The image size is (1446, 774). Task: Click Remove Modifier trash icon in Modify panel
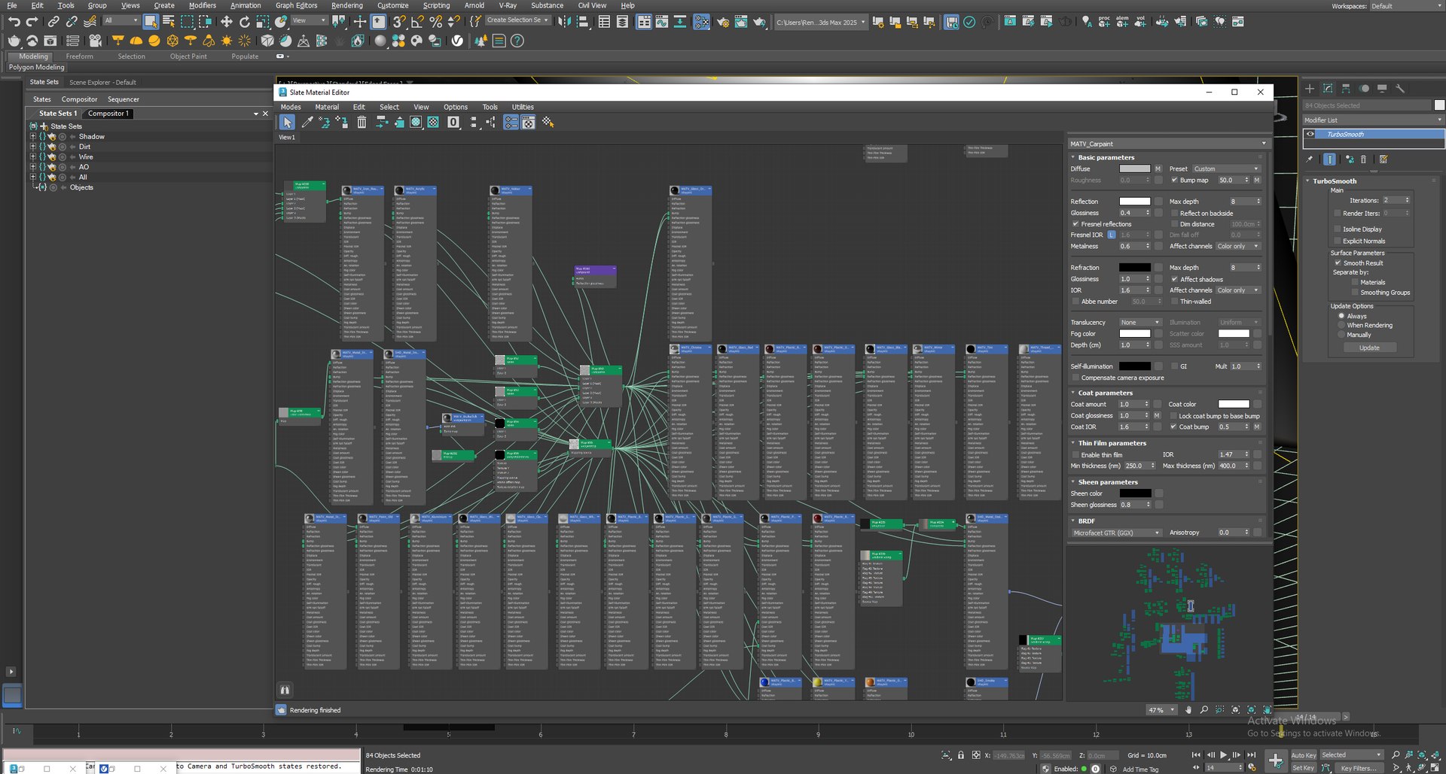(1363, 159)
